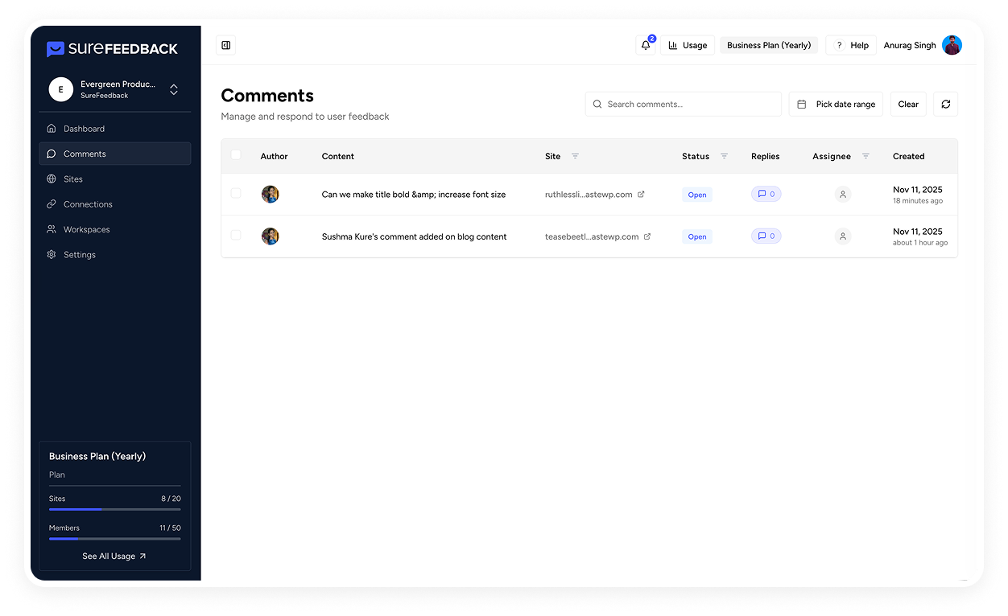
Task: Click the Sites usage progress bar
Action: (114, 508)
